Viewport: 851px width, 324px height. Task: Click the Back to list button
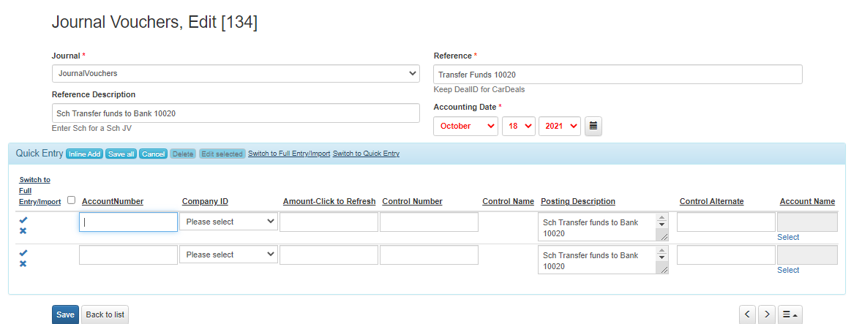(x=105, y=314)
